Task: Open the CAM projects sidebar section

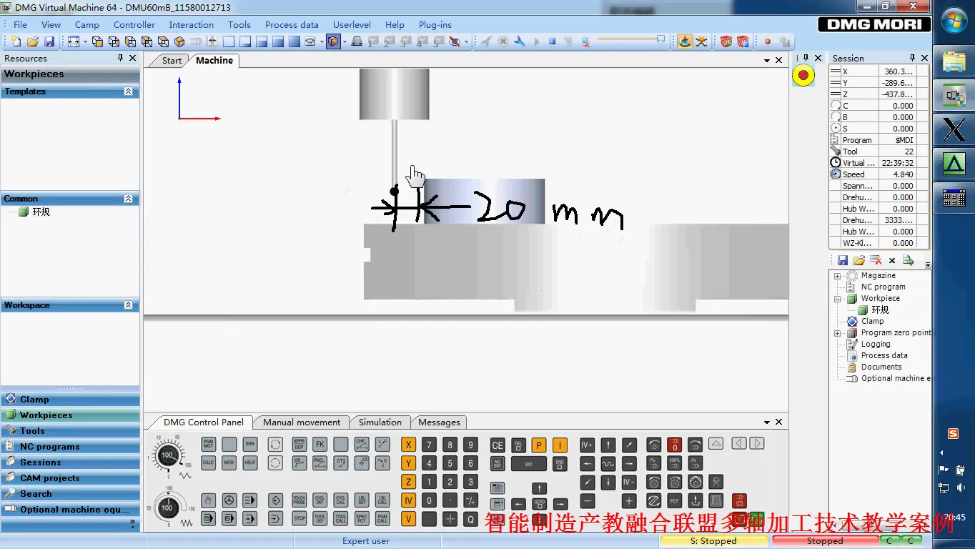Action: coord(49,478)
